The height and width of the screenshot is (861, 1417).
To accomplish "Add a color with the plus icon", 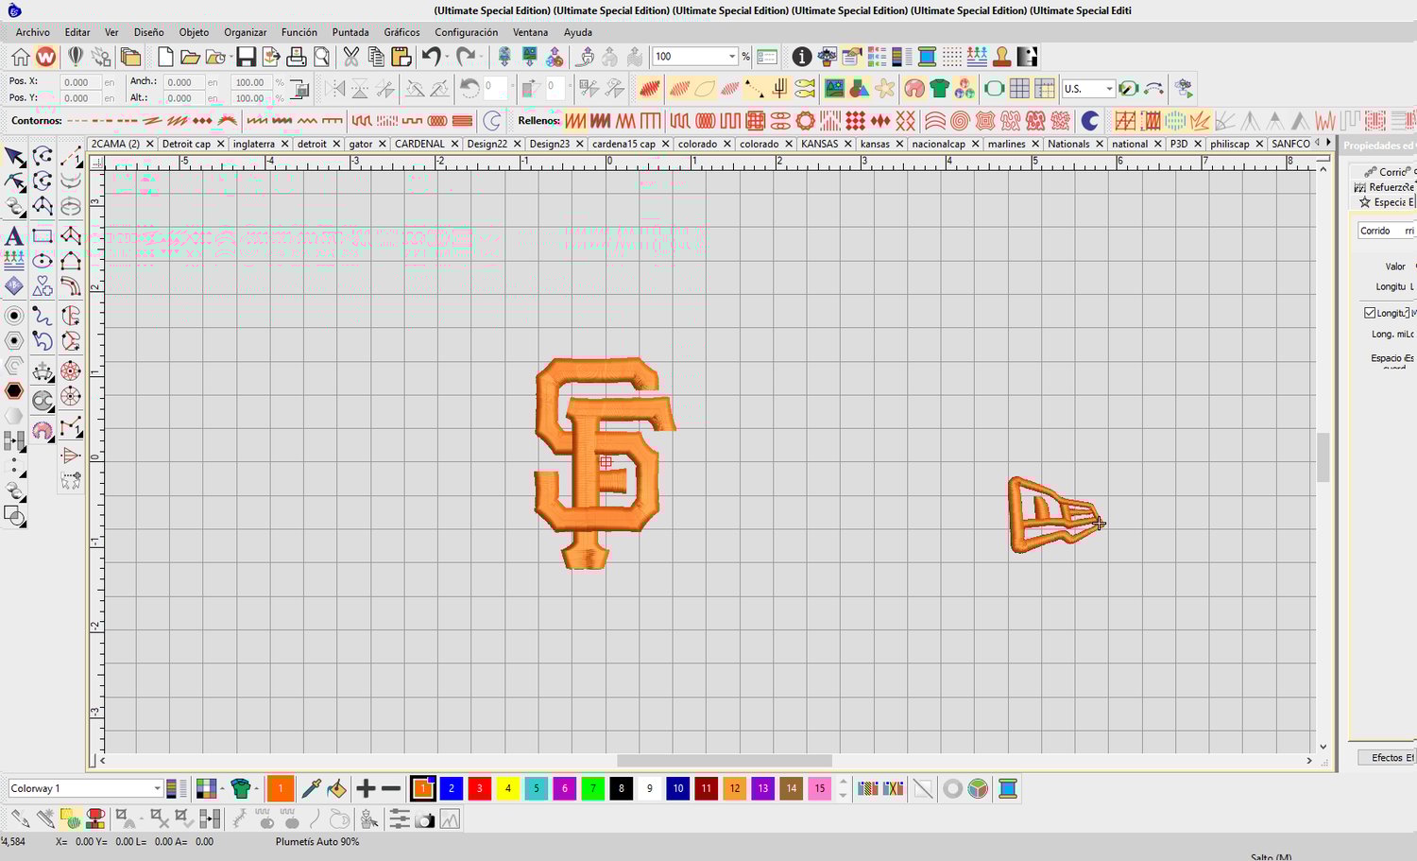I will pos(366,788).
